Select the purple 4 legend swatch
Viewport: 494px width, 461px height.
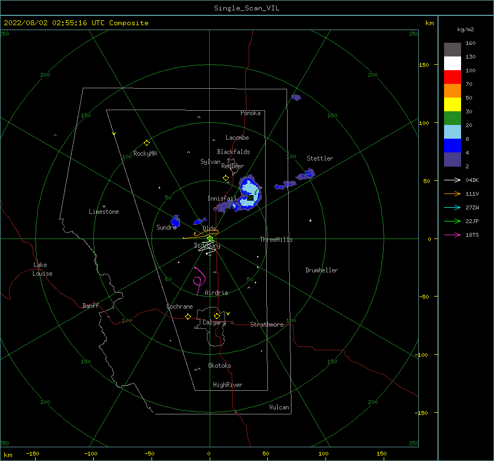pos(452,159)
